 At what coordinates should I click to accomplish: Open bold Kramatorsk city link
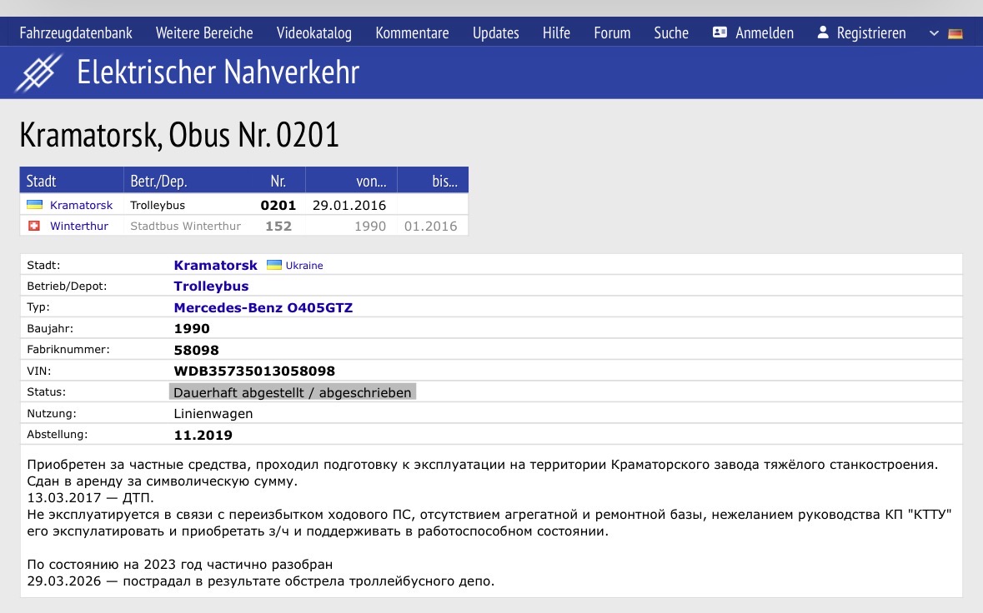tap(216, 266)
